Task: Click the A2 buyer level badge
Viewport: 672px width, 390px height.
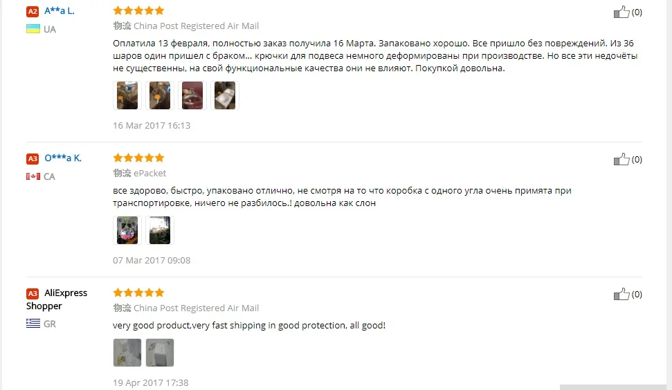Action: pyautogui.click(x=33, y=12)
